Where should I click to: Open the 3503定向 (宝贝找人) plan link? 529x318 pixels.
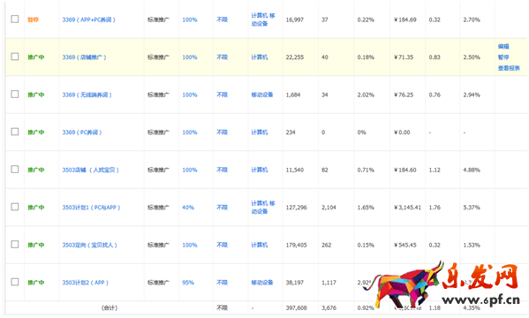[x=89, y=245]
